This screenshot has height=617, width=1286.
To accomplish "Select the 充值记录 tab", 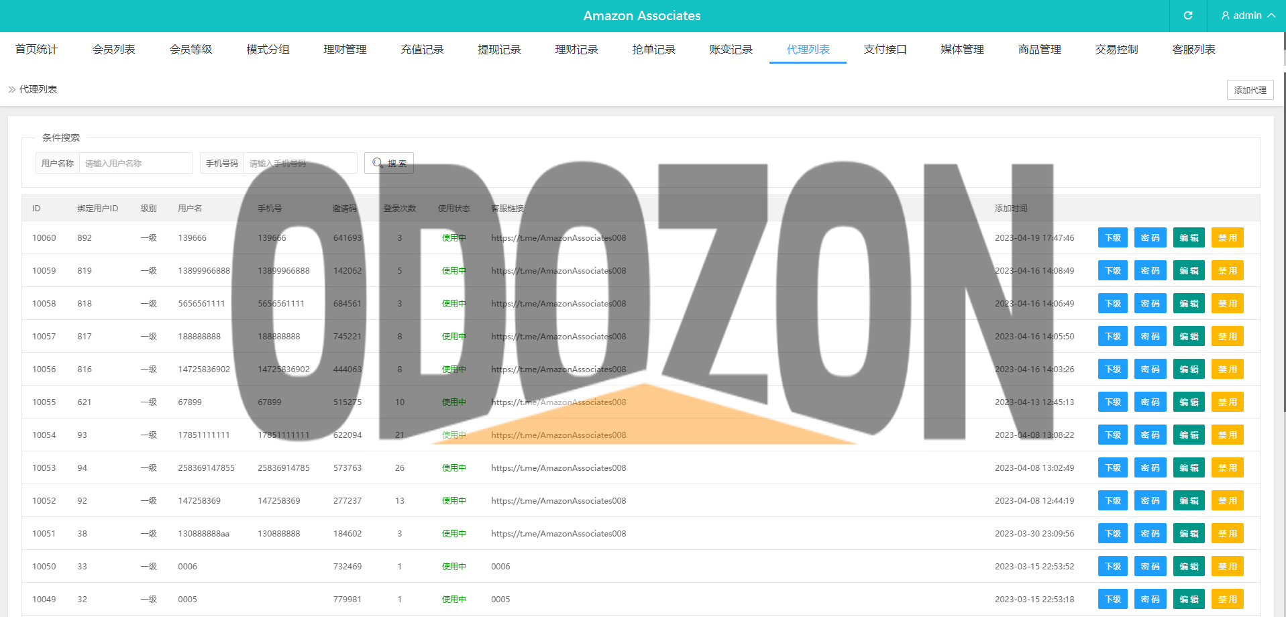I will [422, 50].
